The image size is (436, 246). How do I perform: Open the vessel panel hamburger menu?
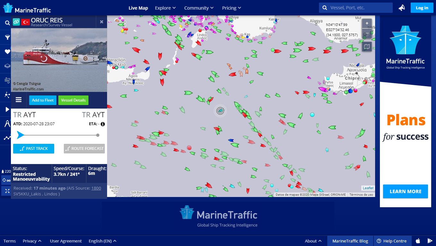point(19,100)
